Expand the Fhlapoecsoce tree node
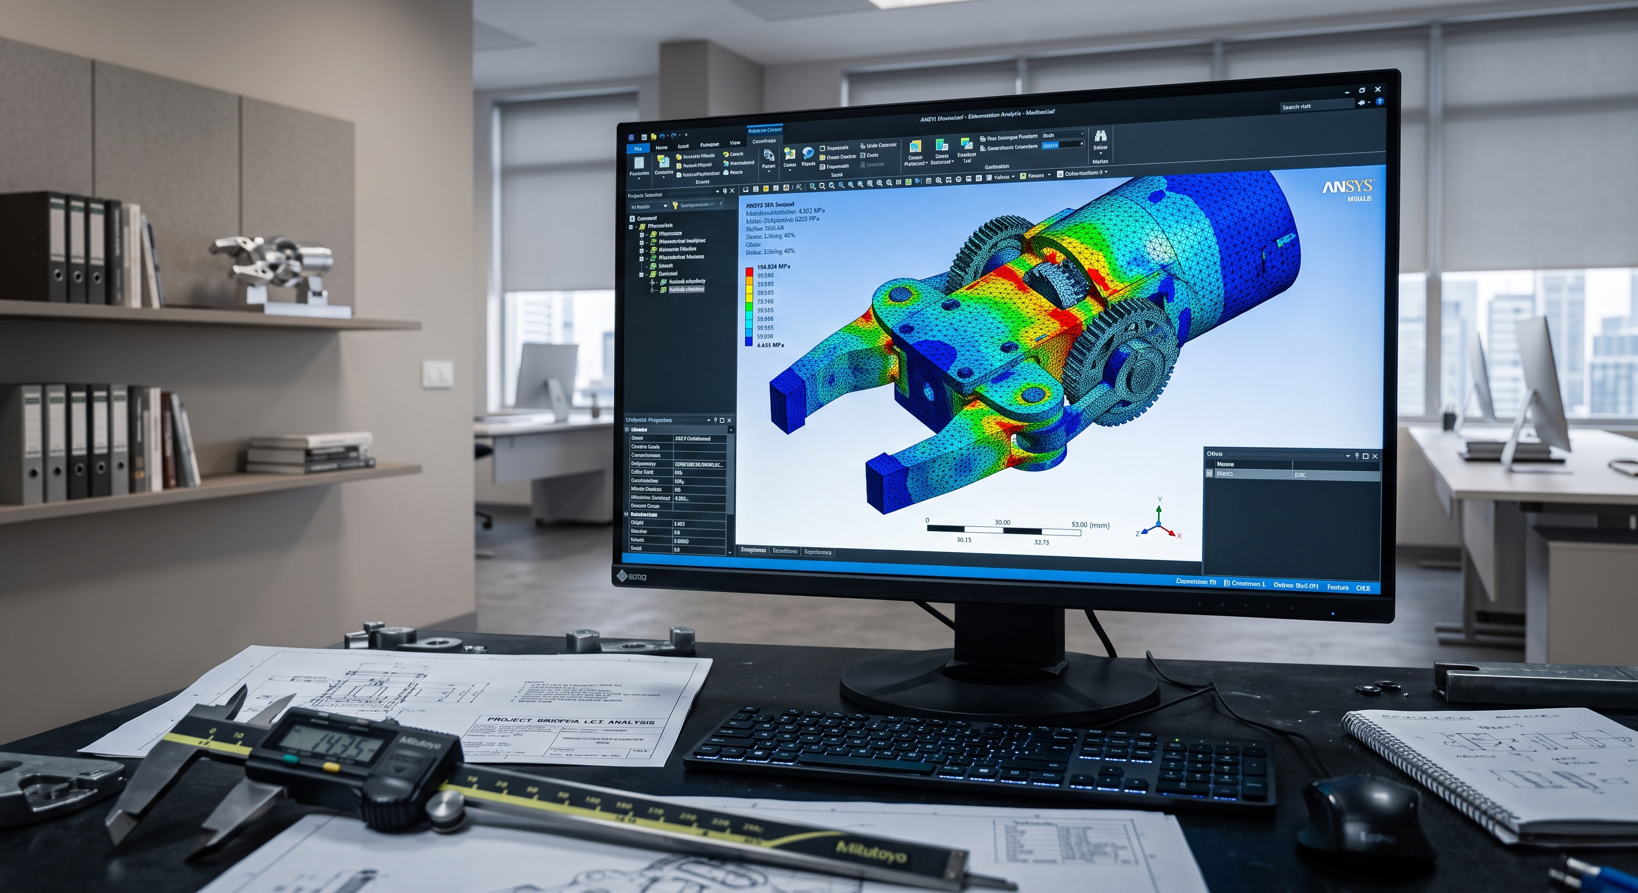The width and height of the screenshot is (1638, 893). [642, 234]
